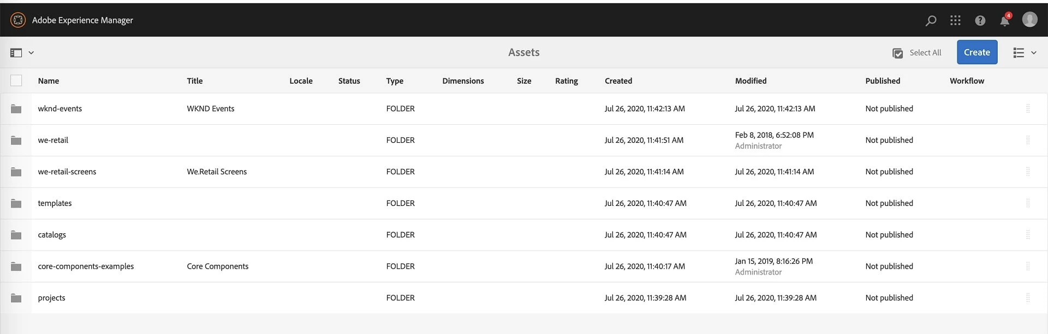The height and width of the screenshot is (334, 1048).
Task: Toggle the header select-all checkbox
Action: point(16,81)
